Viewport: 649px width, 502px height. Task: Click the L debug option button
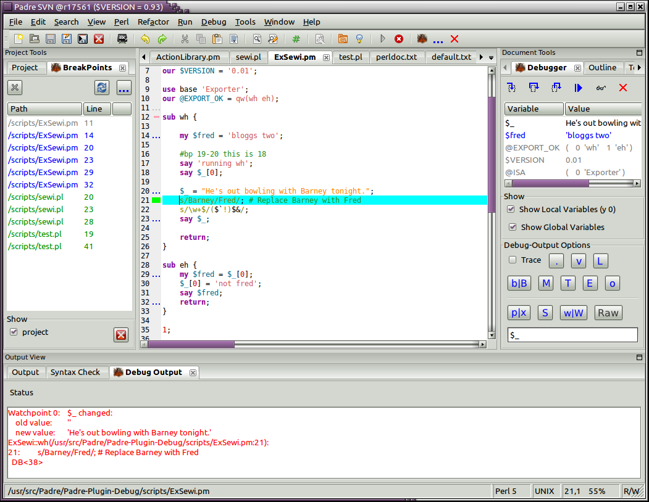click(600, 261)
